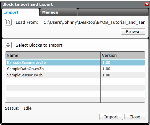The image size is (150, 125).
Task: Click the Import button at bottom
Action: (x=111, y=117)
